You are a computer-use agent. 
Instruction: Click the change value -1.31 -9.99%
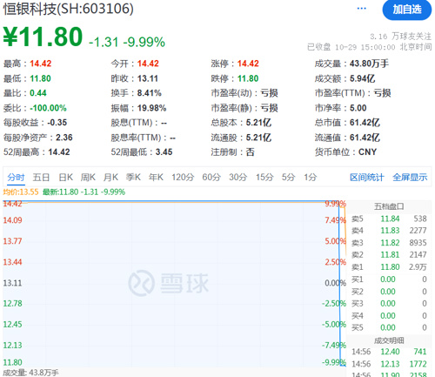point(127,42)
